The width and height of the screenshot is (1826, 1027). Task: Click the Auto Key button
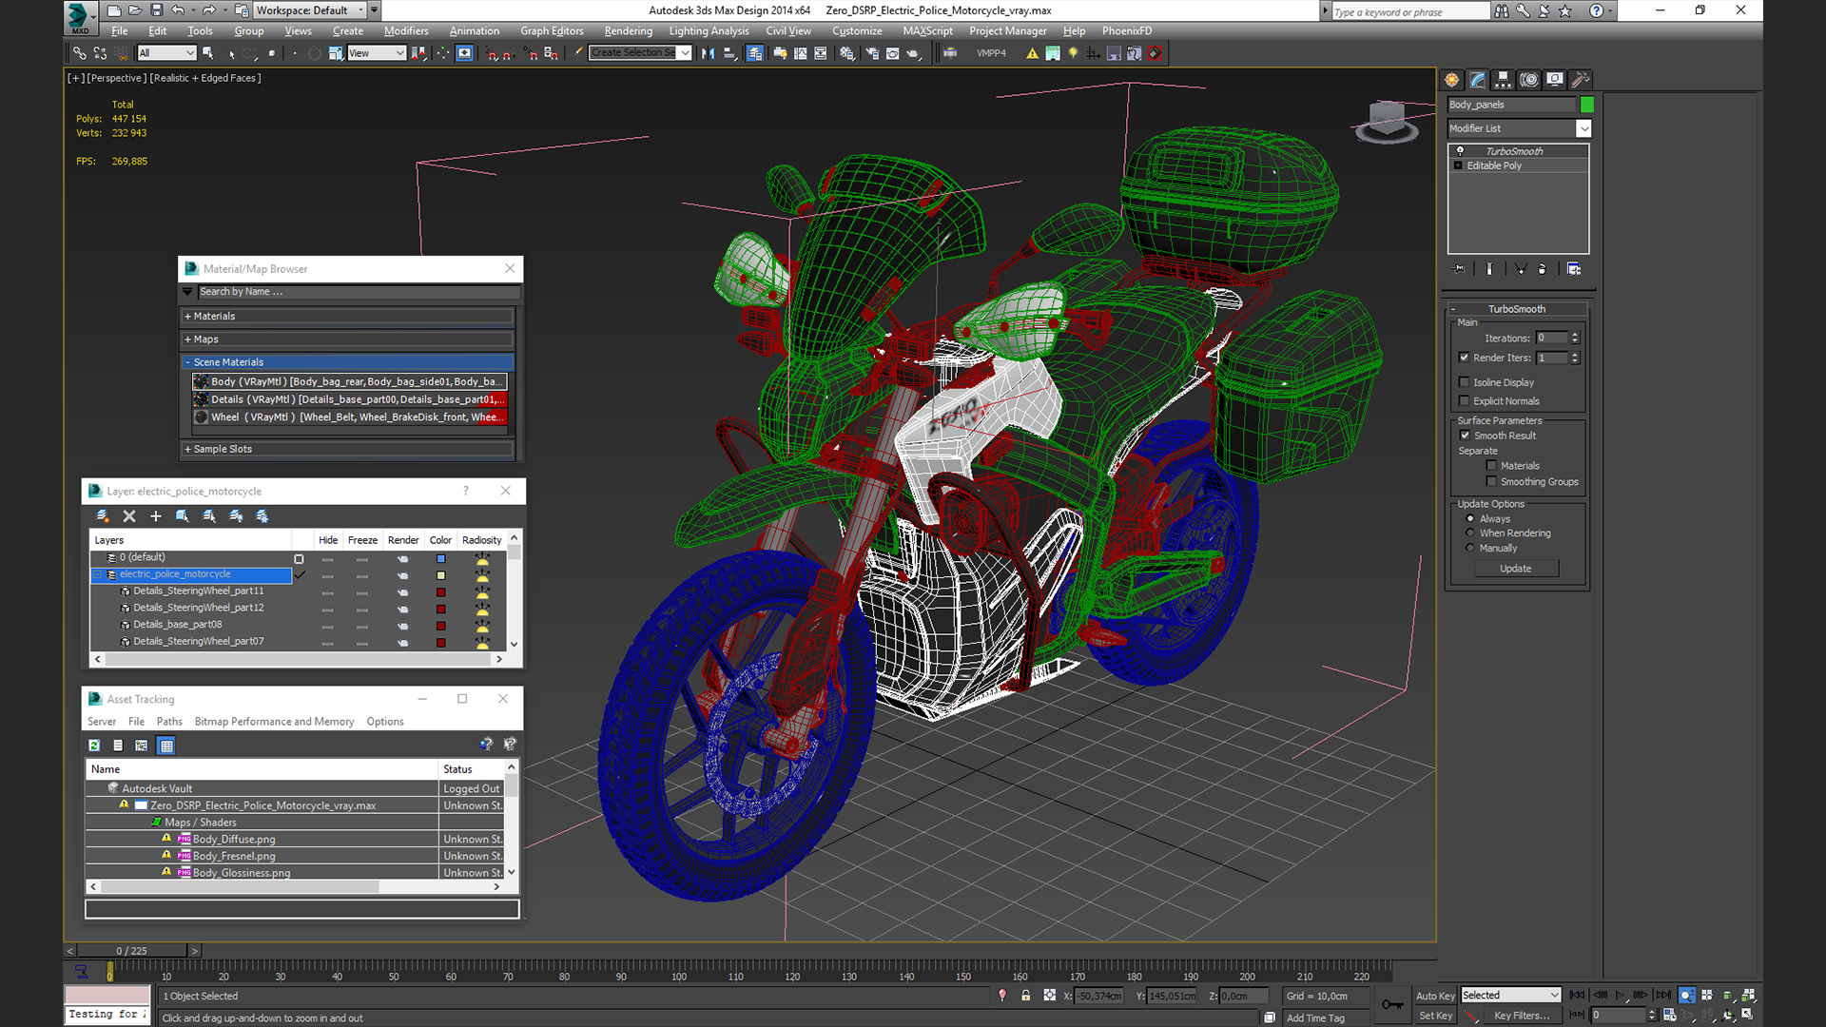[1435, 996]
